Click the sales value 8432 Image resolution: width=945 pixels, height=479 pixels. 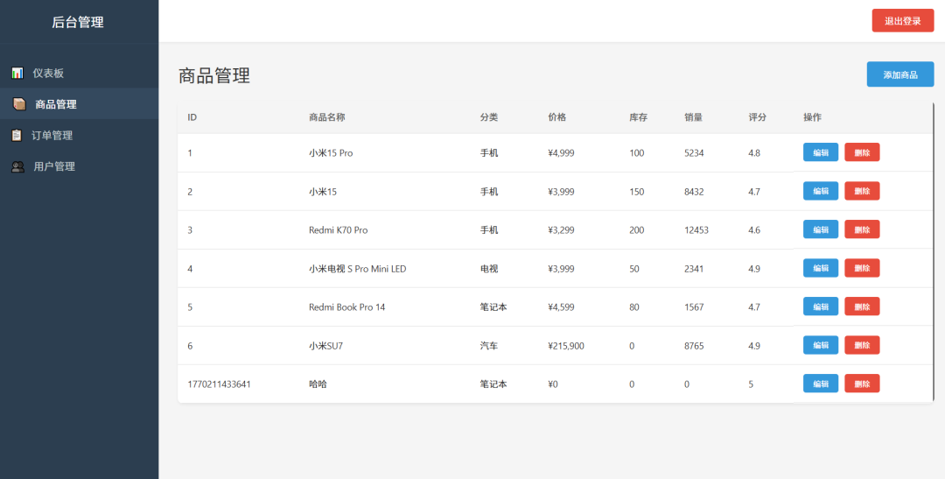pos(694,191)
